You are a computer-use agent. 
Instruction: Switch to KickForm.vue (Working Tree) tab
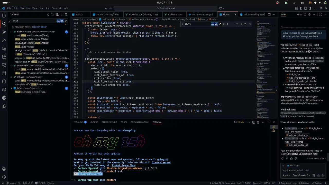(x=143, y=14)
